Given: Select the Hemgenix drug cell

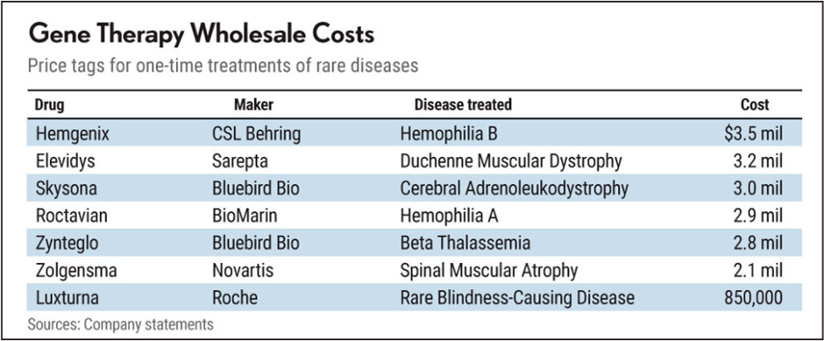Looking at the screenshot, I should click(73, 134).
